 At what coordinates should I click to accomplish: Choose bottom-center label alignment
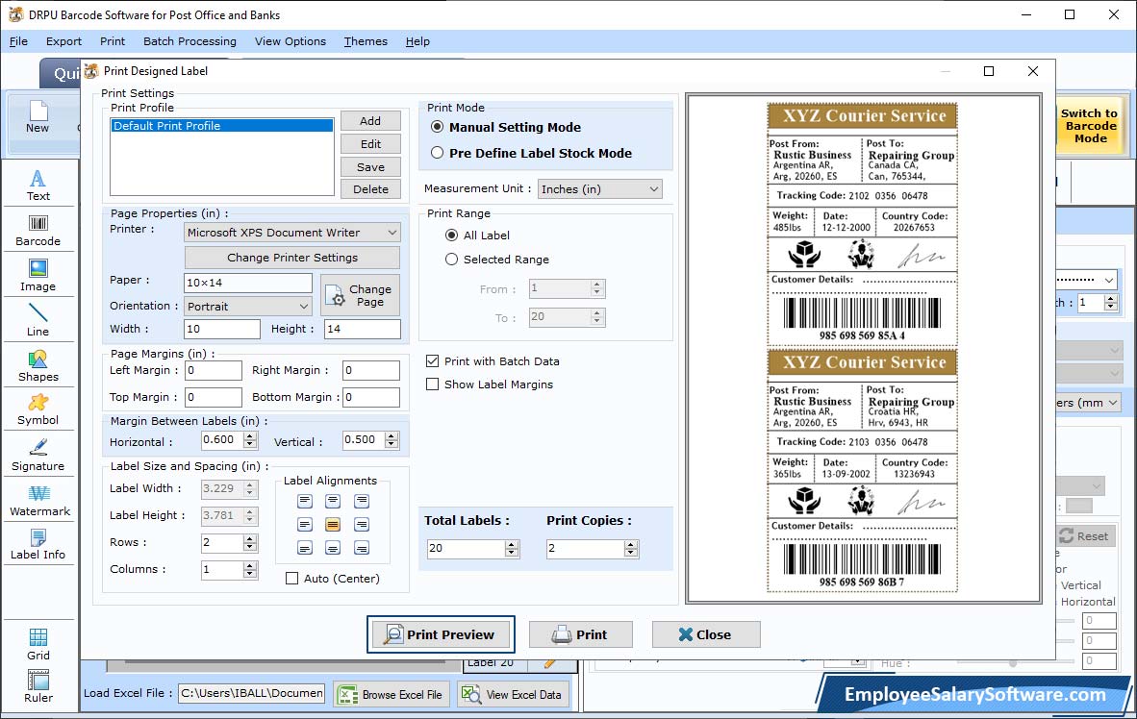[x=333, y=548]
